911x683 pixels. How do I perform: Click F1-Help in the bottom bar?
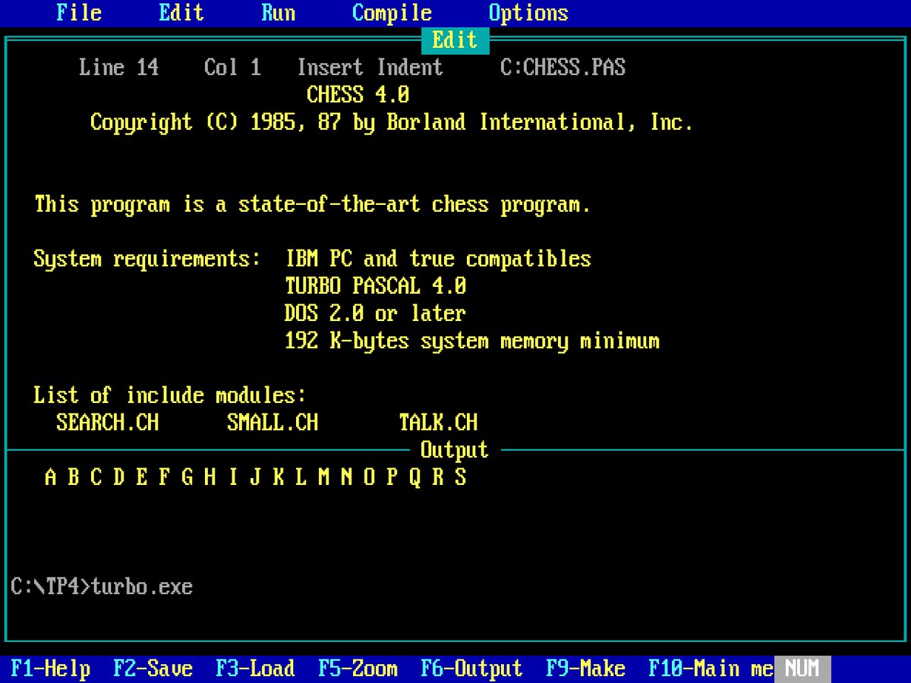[51, 669]
